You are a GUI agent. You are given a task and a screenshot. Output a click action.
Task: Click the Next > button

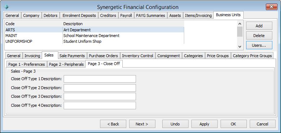tap(142, 124)
